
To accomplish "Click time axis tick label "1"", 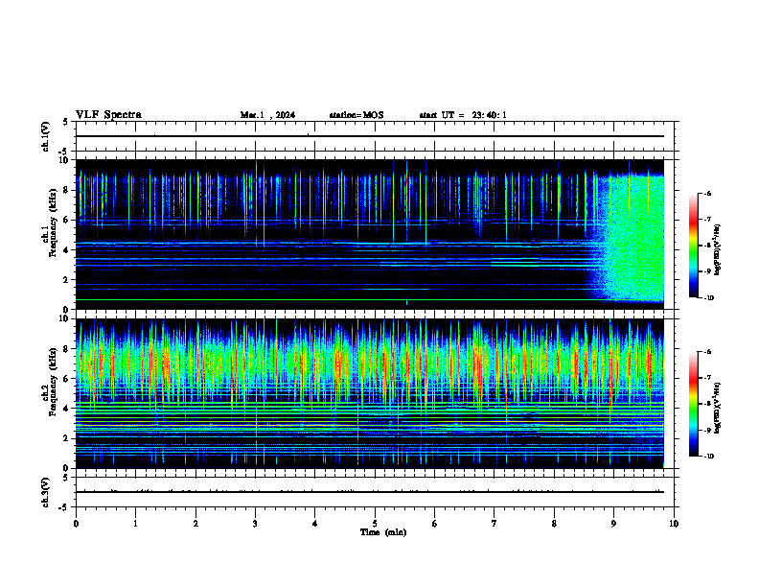I will (135, 524).
